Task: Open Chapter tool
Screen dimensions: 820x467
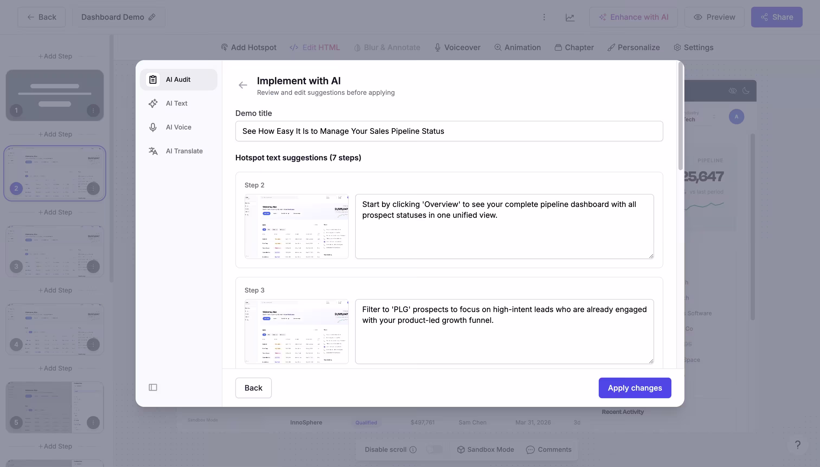Action: coord(574,47)
